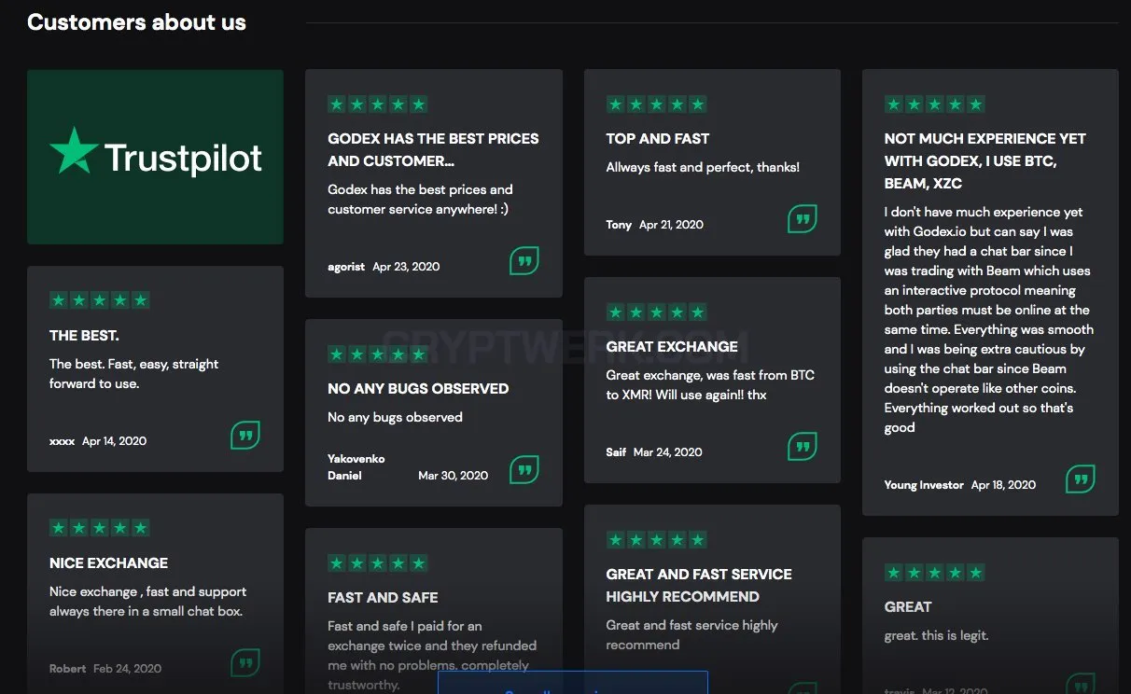This screenshot has width=1131, height=694.
Task: Click star rating on NICE EXCHANGE review
Action: (99, 528)
